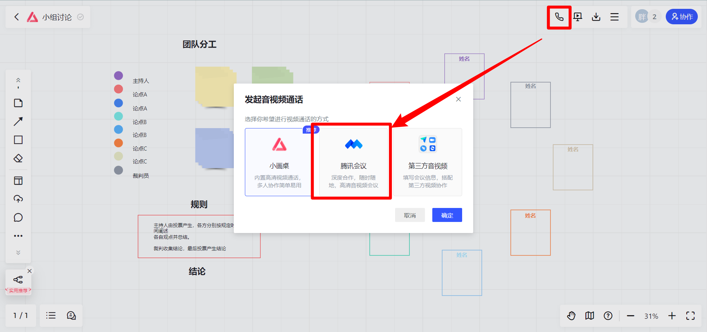Image resolution: width=707 pixels, height=332 pixels.
Task: Close the 发起音视频通话 dialog
Action: point(458,99)
